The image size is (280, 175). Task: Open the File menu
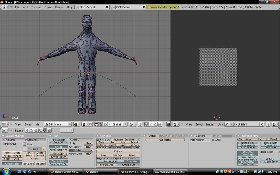[x=17, y=7]
